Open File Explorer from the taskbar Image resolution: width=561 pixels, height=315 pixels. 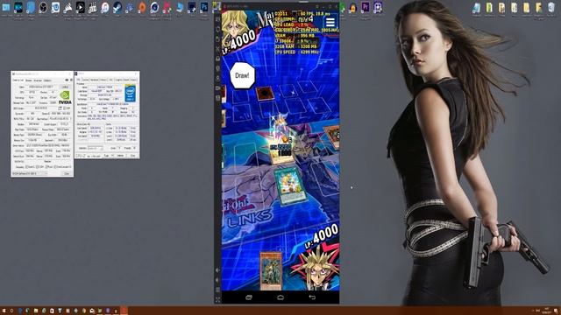pyautogui.click(x=36, y=311)
